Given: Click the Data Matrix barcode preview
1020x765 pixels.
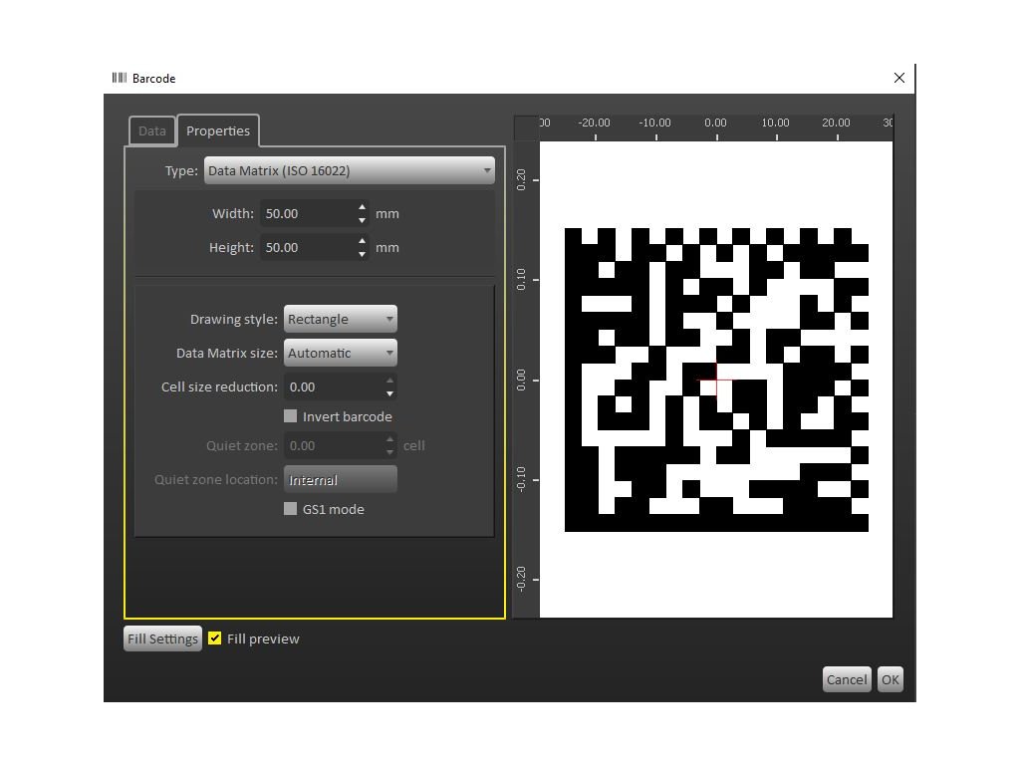Looking at the screenshot, I should point(716,380).
